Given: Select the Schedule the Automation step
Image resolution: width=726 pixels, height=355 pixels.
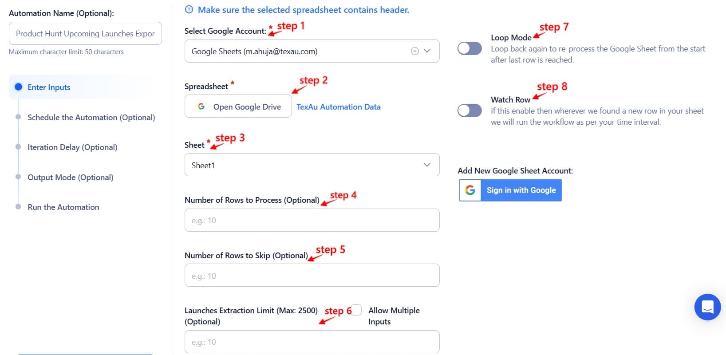Looking at the screenshot, I should [91, 117].
